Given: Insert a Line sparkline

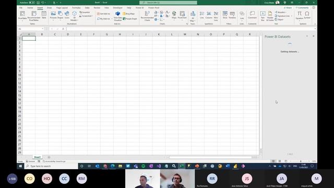Looking at the screenshot, I should [x=202, y=15].
